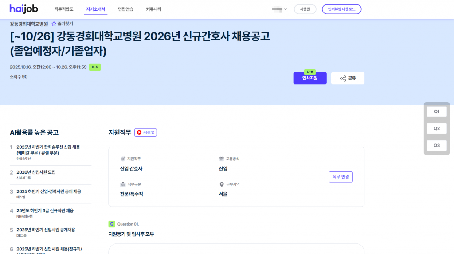Jump to question Q1
This screenshot has height=254, width=454.
[437, 111]
